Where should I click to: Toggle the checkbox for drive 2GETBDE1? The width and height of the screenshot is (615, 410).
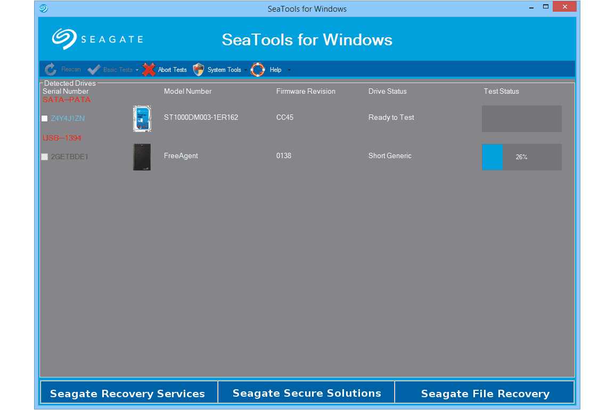[45, 157]
